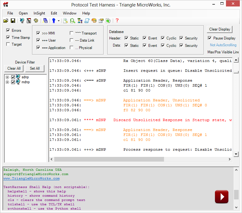The height and width of the screenshot is (213, 242).
Task: Open the InSight menu
Action: [x=39, y=13]
